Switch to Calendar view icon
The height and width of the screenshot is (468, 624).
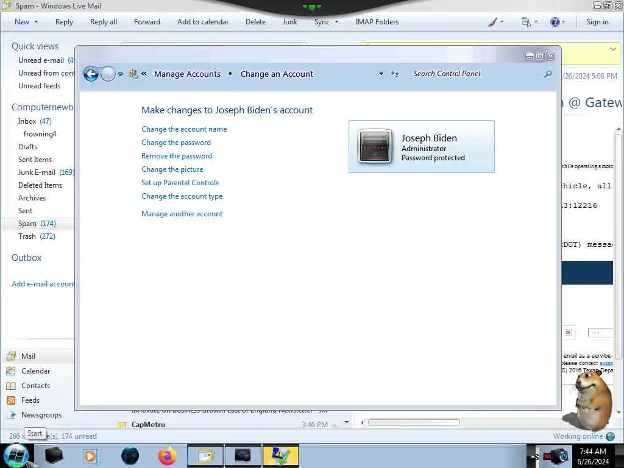pyautogui.click(x=11, y=371)
